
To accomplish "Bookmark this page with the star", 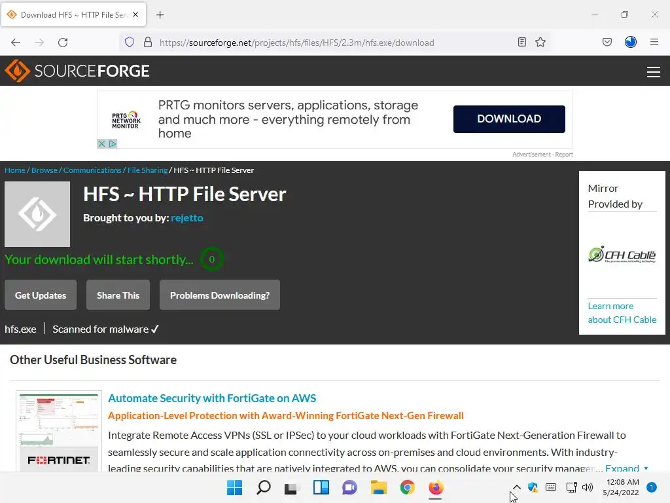I will click(540, 42).
